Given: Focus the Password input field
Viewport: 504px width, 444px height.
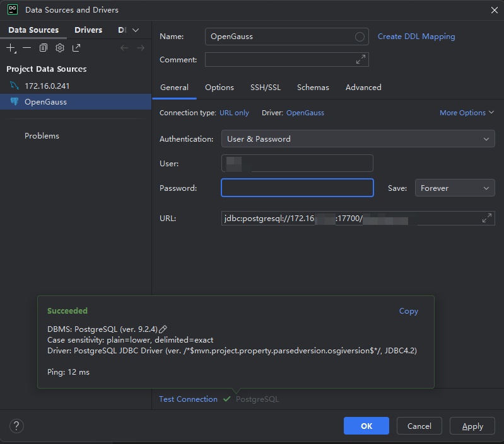Looking at the screenshot, I should tap(297, 188).
